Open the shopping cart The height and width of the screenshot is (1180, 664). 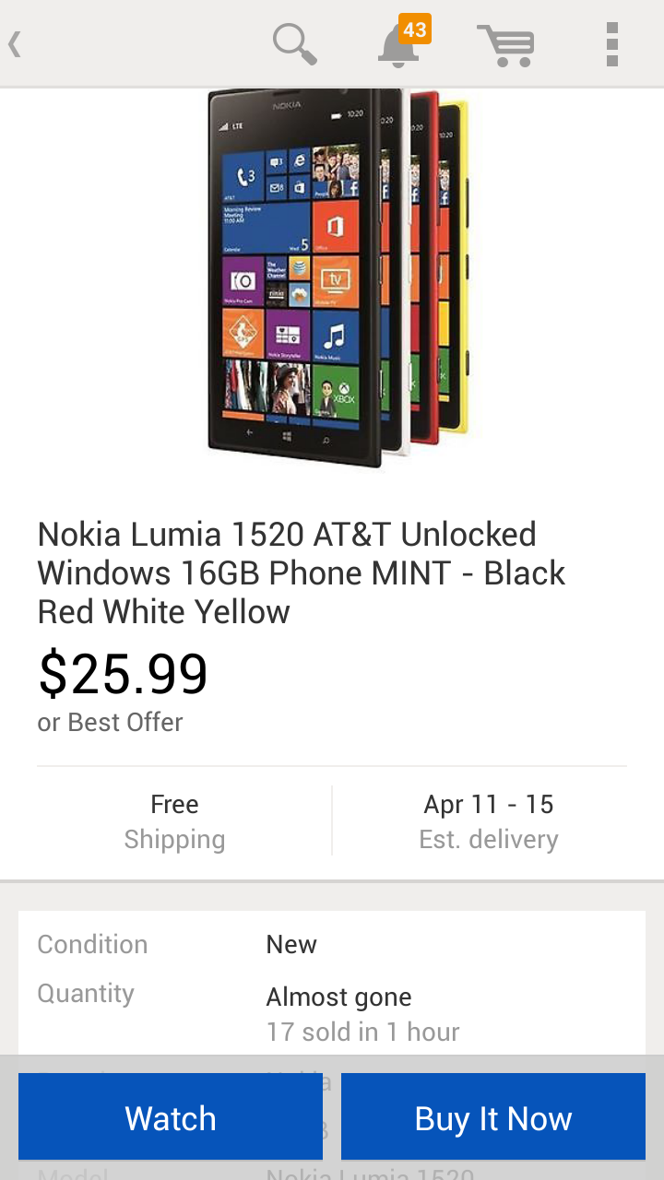pos(505,44)
